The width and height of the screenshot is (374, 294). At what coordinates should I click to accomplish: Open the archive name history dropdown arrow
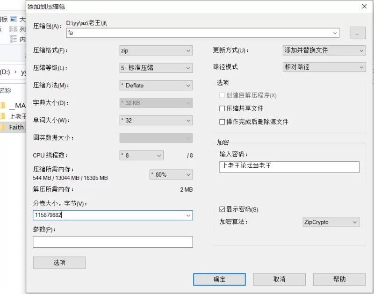(x=335, y=33)
